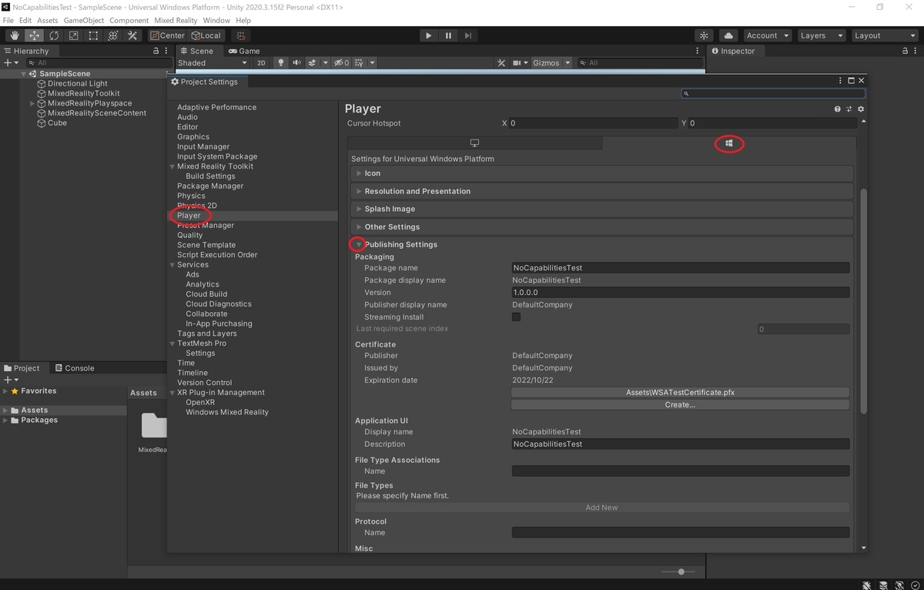Start Play mode
Image resolution: width=924 pixels, height=590 pixels.
coord(429,35)
